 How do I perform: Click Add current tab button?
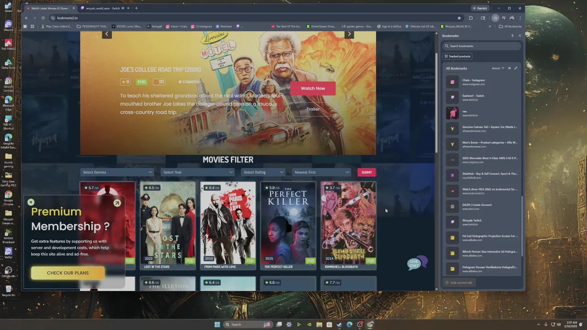click(x=459, y=283)
